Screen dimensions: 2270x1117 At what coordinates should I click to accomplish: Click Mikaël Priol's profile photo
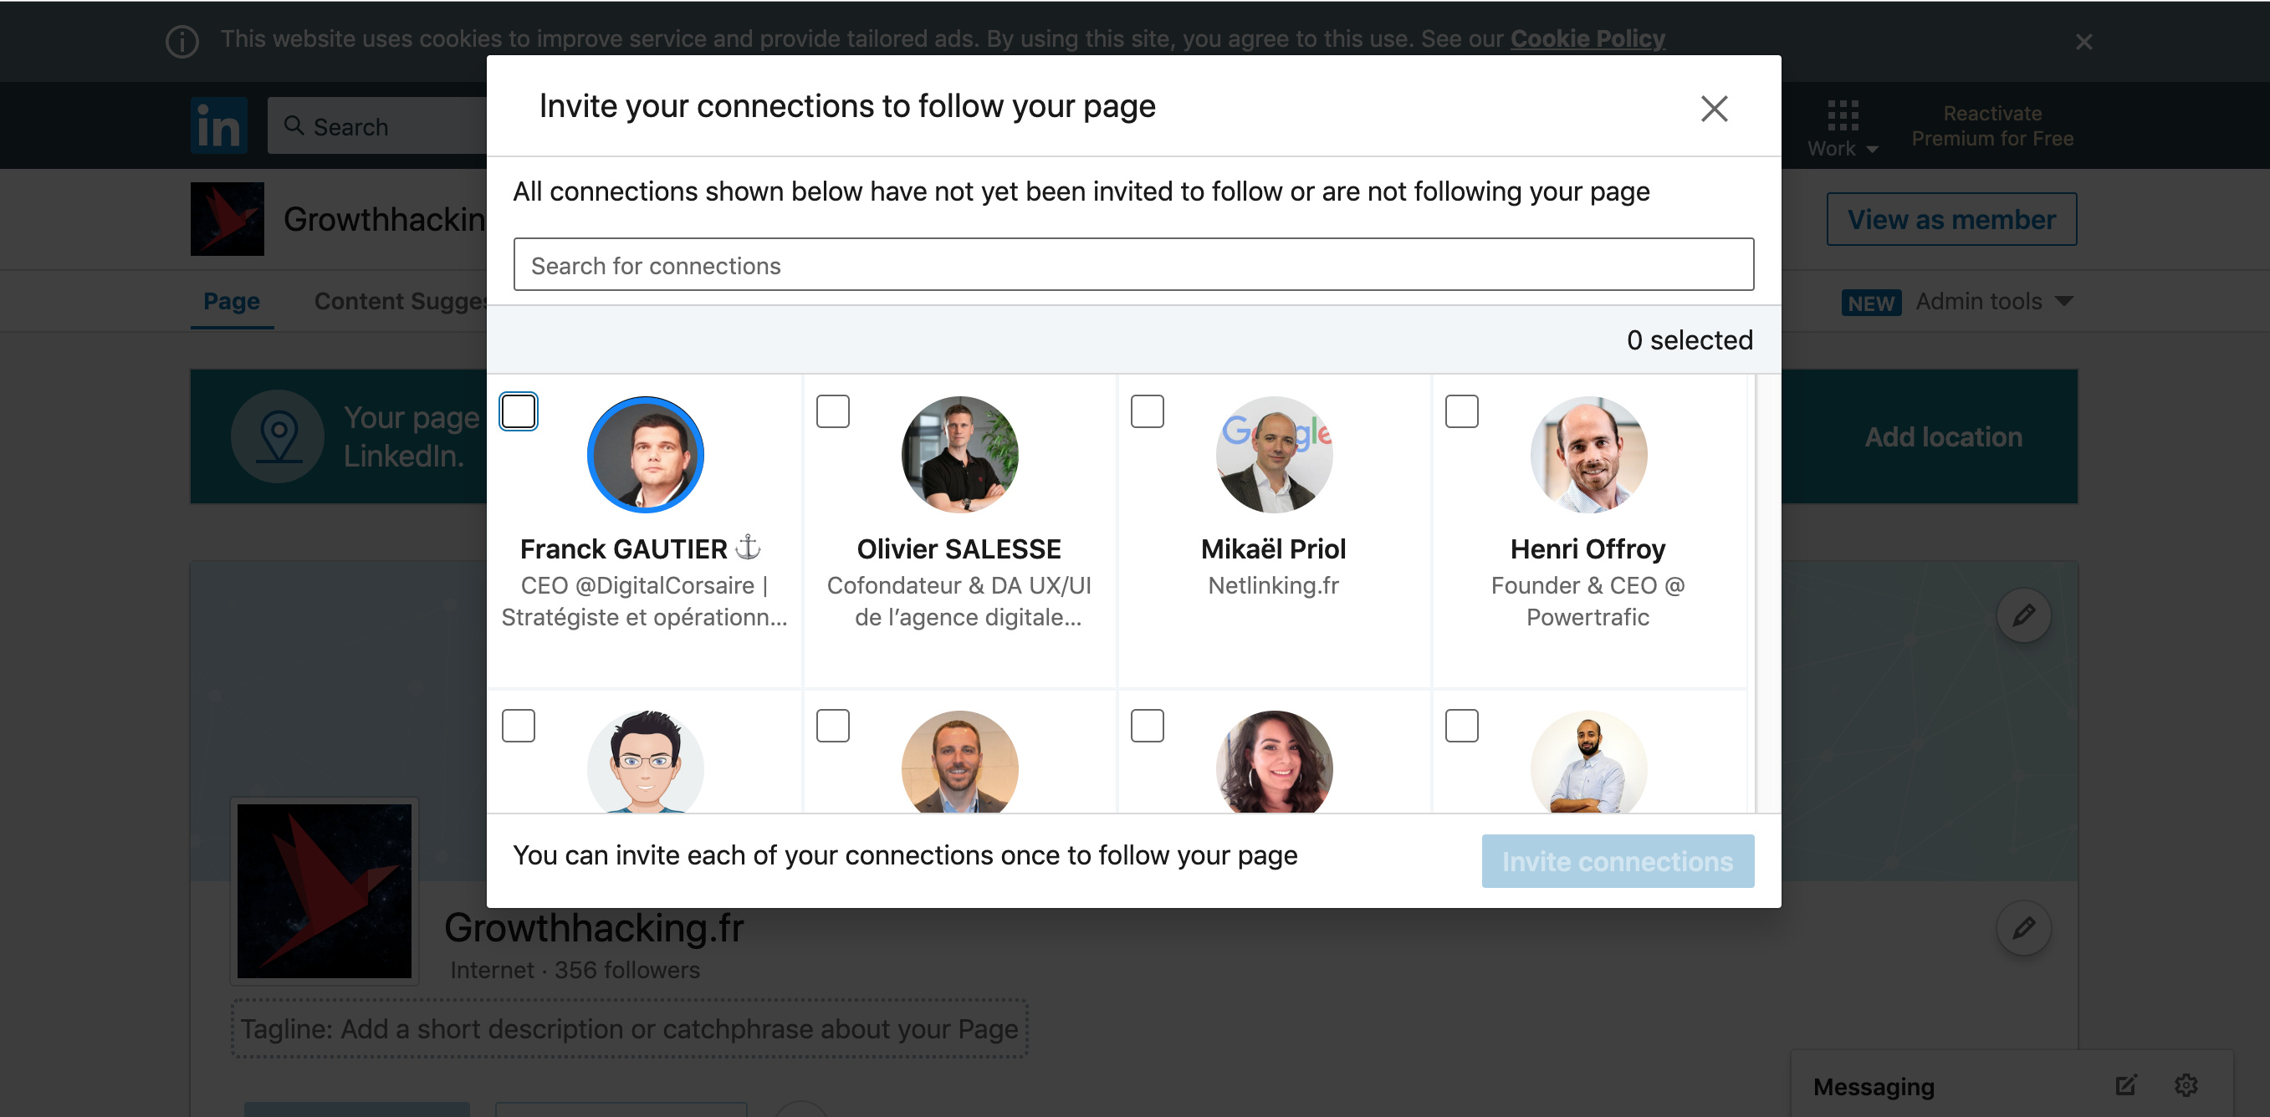pyautogui.click(x=1273, y=455)
